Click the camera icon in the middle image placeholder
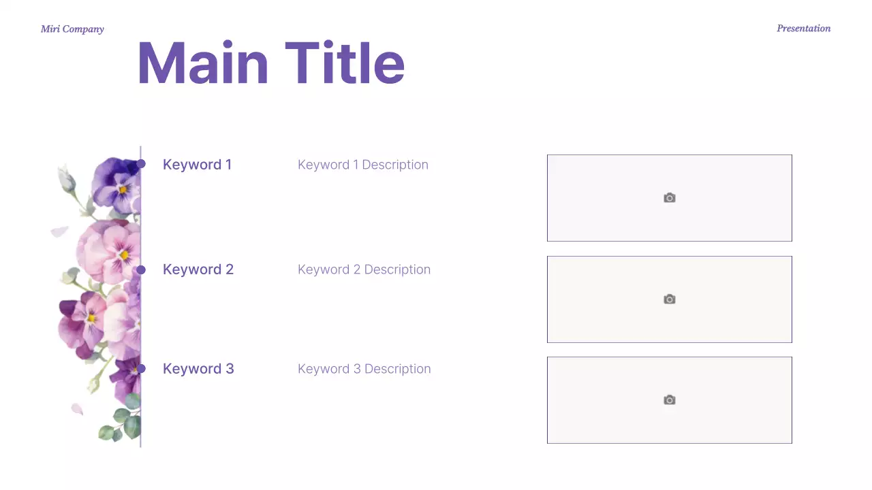 (670, 299)
